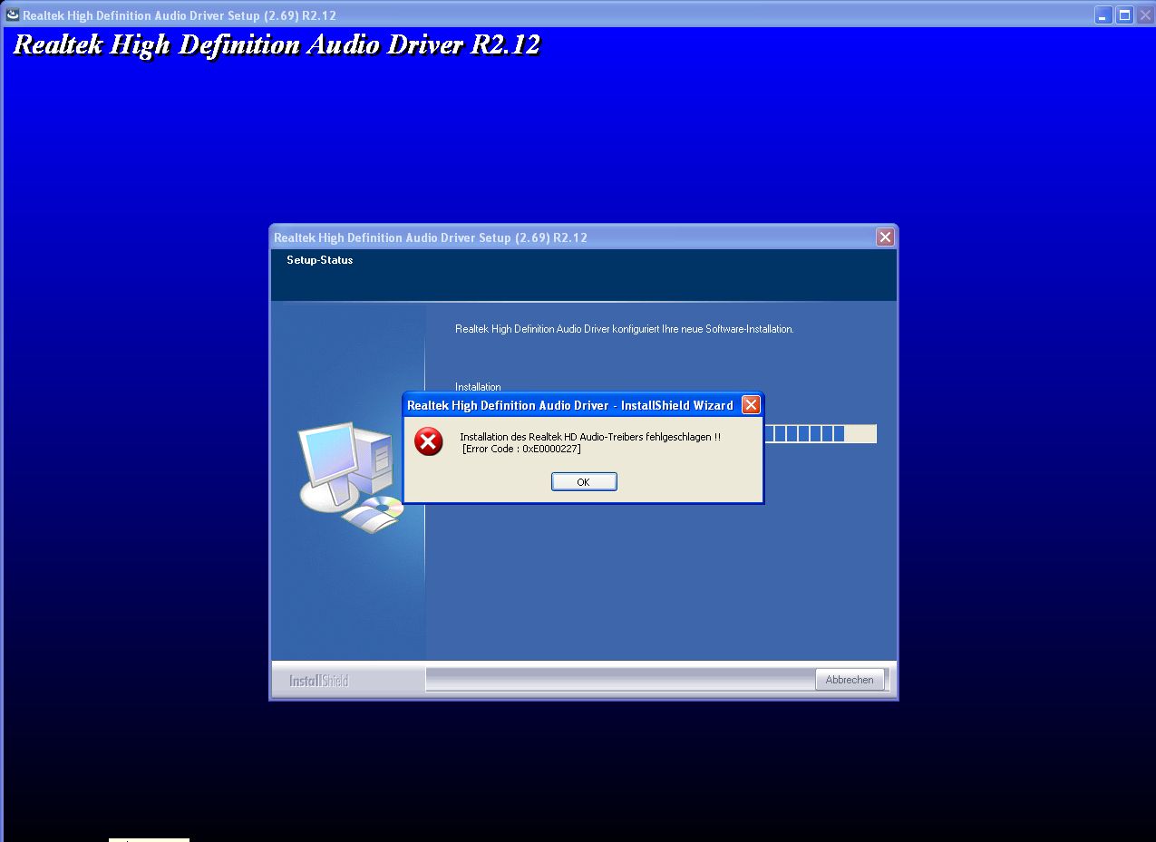Maximize the Realtek setup main window
This screenshot has height=842, width=1156.
1124,15
